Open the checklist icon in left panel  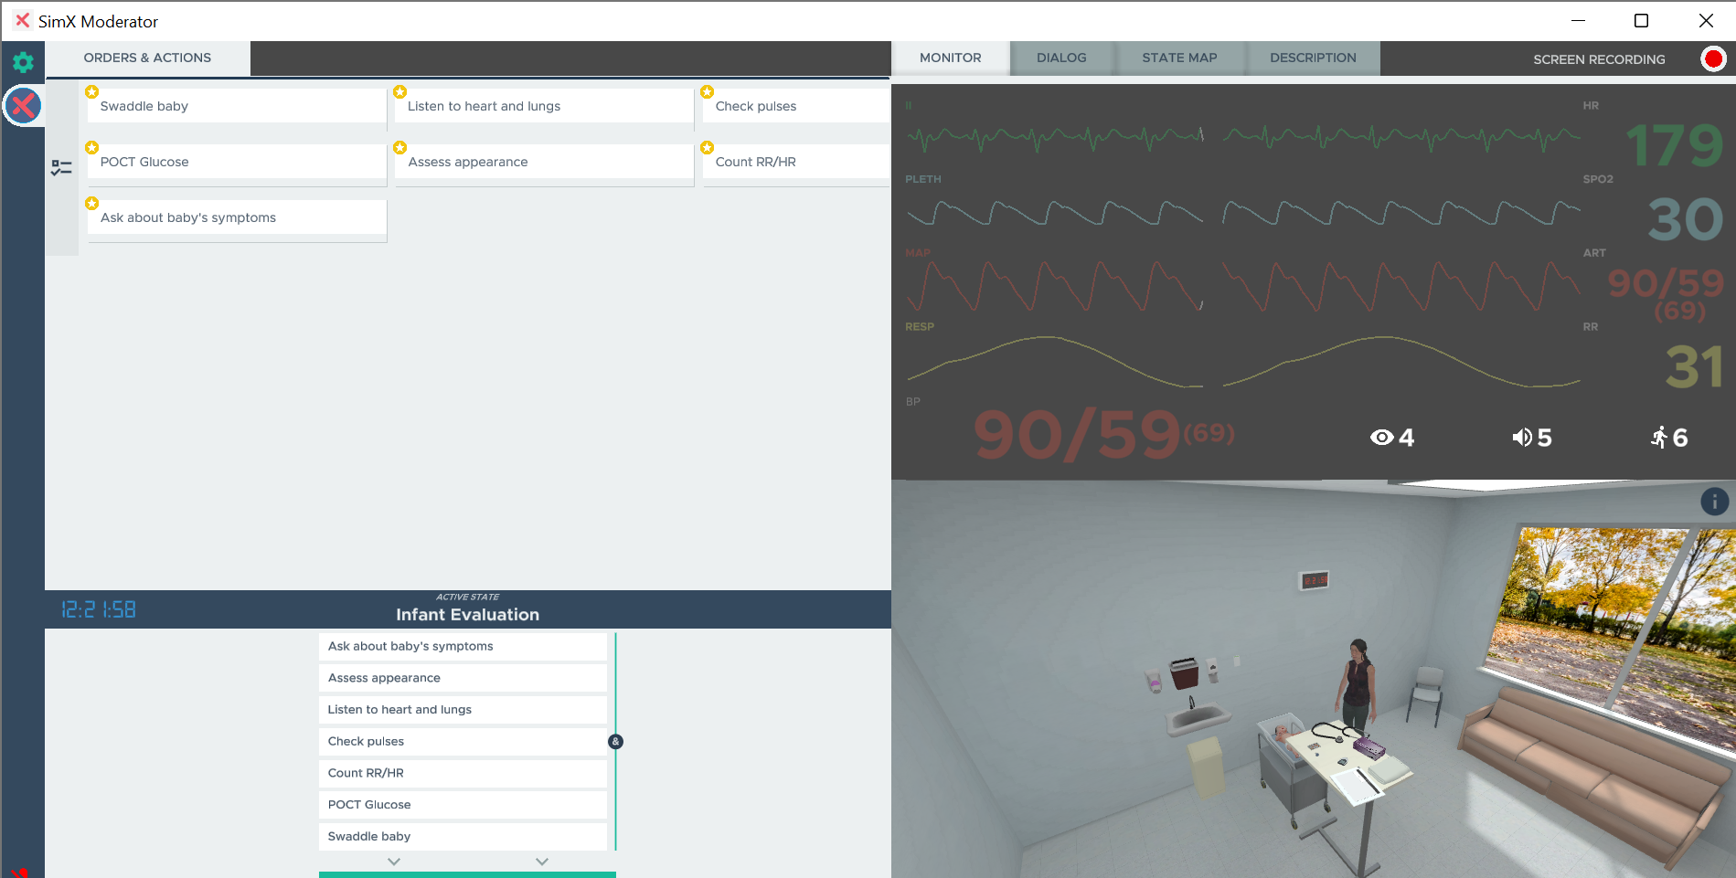[61, 168]
